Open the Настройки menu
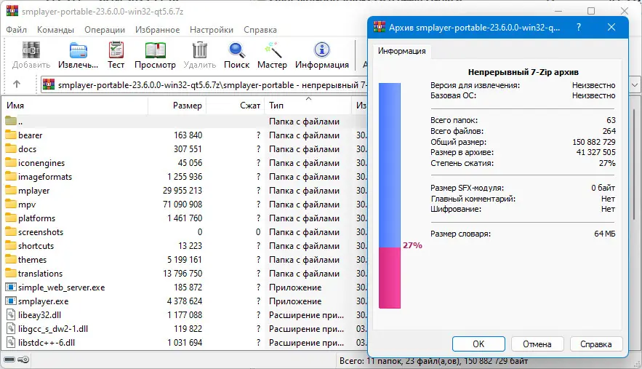Screen dimensions: 642x369 click(212, 30)
